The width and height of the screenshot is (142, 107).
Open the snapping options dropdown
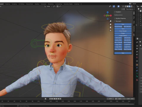coord(60,7)
